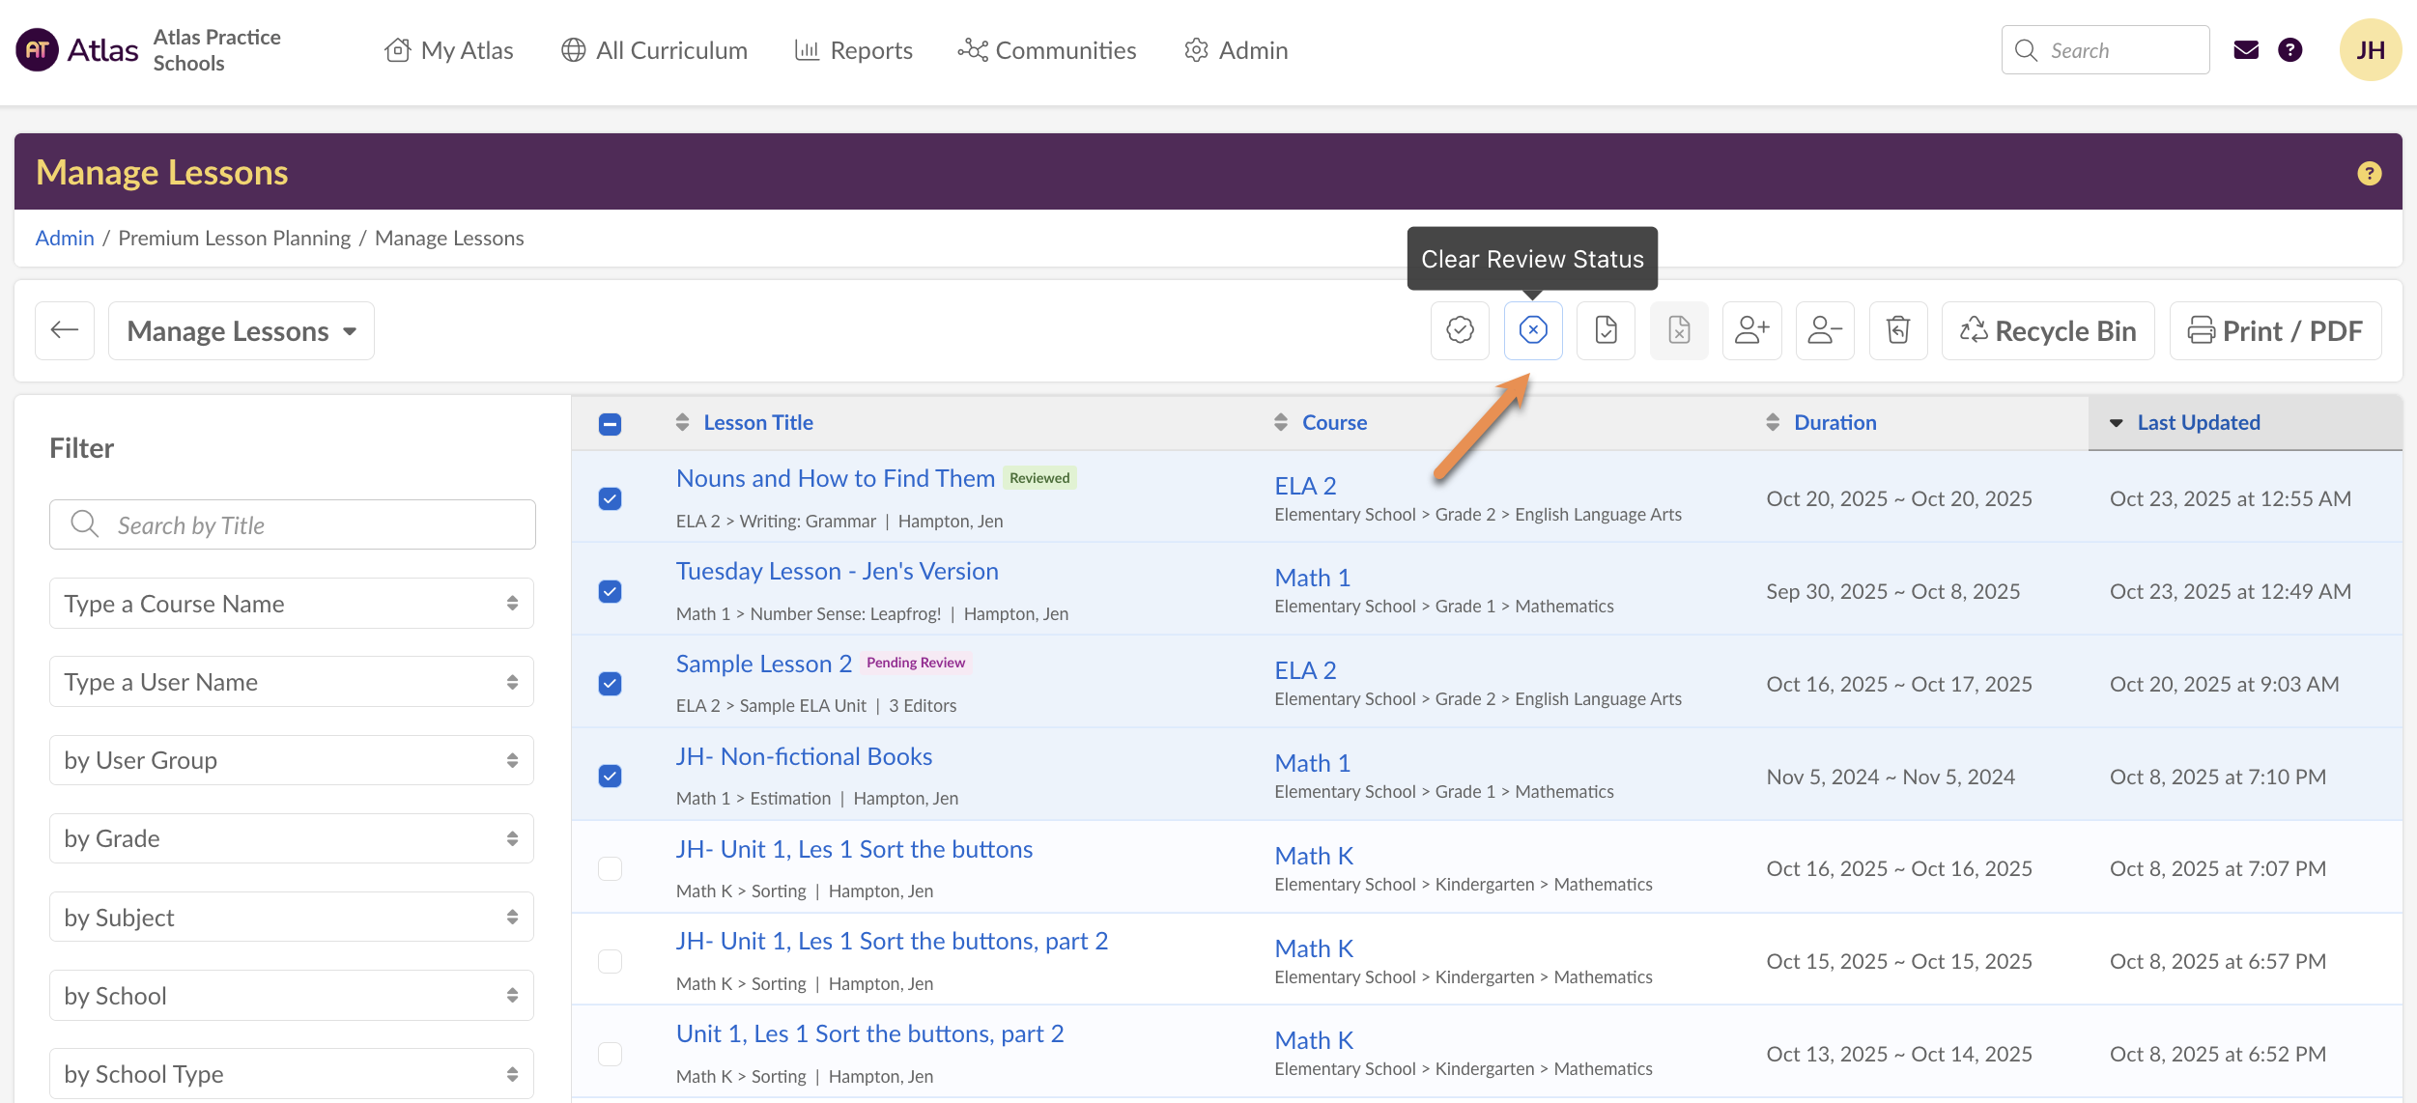Click the trash delete icon
The height and width of the screenshot is (1103, 2417).
[x=1898, y=330]
